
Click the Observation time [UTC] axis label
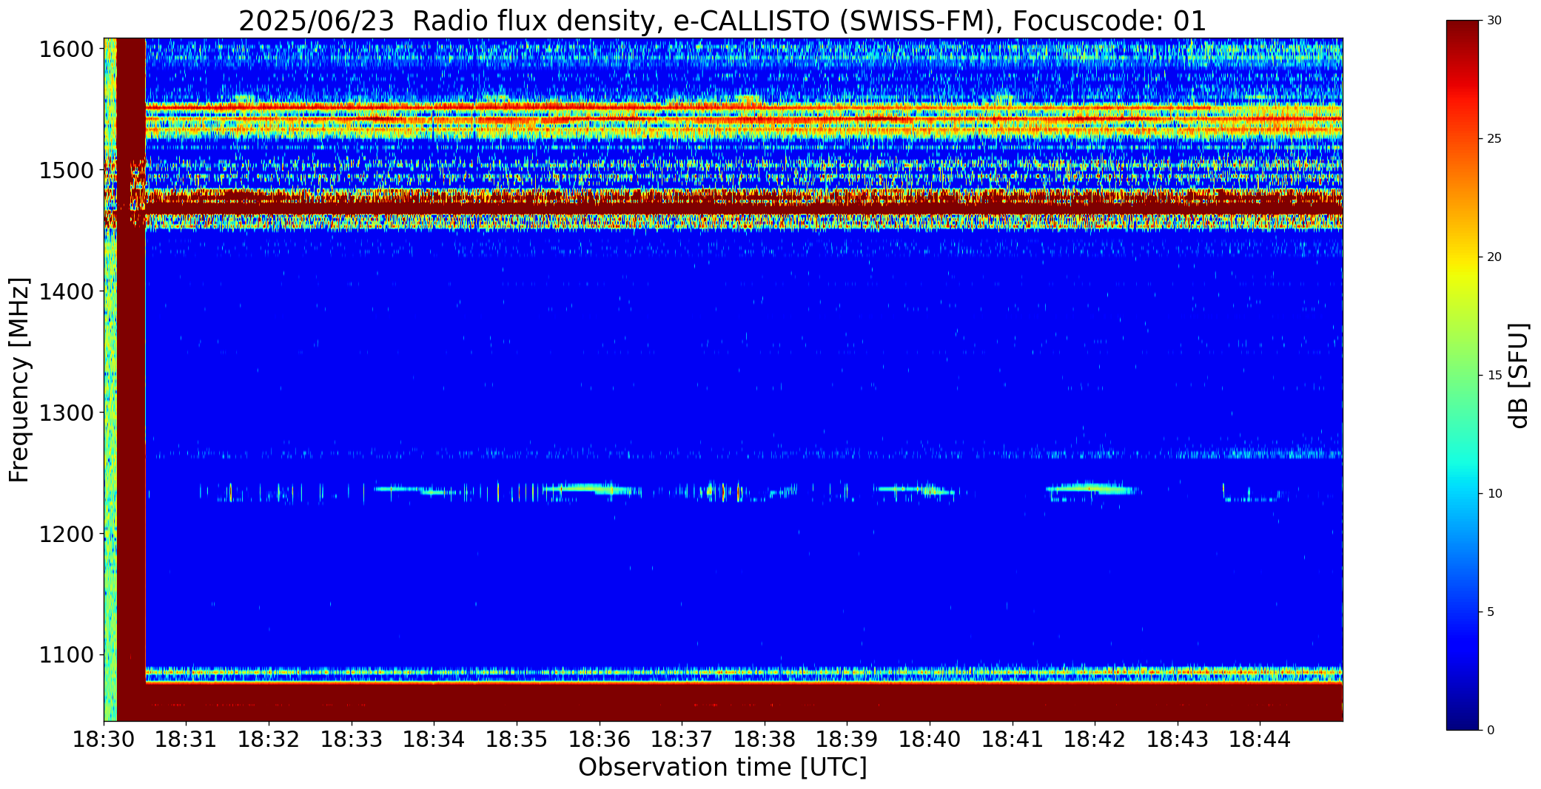(x=722, y=768)
